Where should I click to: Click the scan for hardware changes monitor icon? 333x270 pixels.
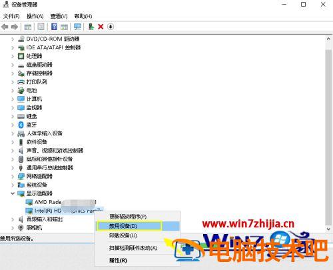click(x=77, y=27)
